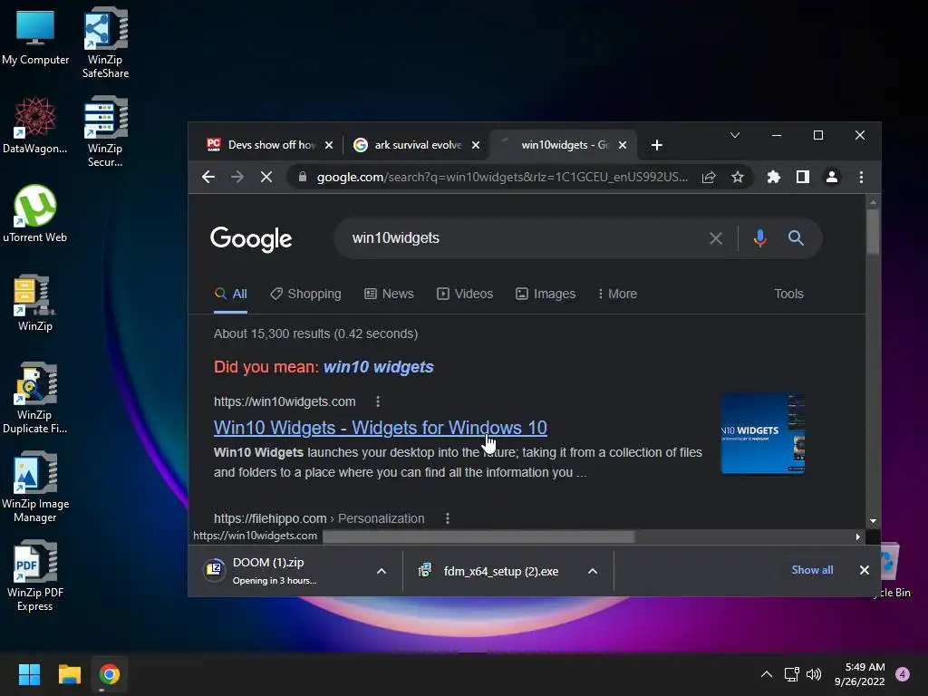Filter results by News

click(x=389, y=295)
